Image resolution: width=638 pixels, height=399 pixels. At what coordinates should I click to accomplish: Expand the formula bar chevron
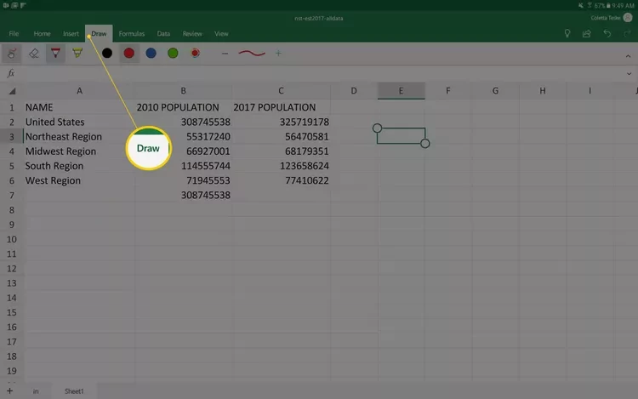pos(629,74)
